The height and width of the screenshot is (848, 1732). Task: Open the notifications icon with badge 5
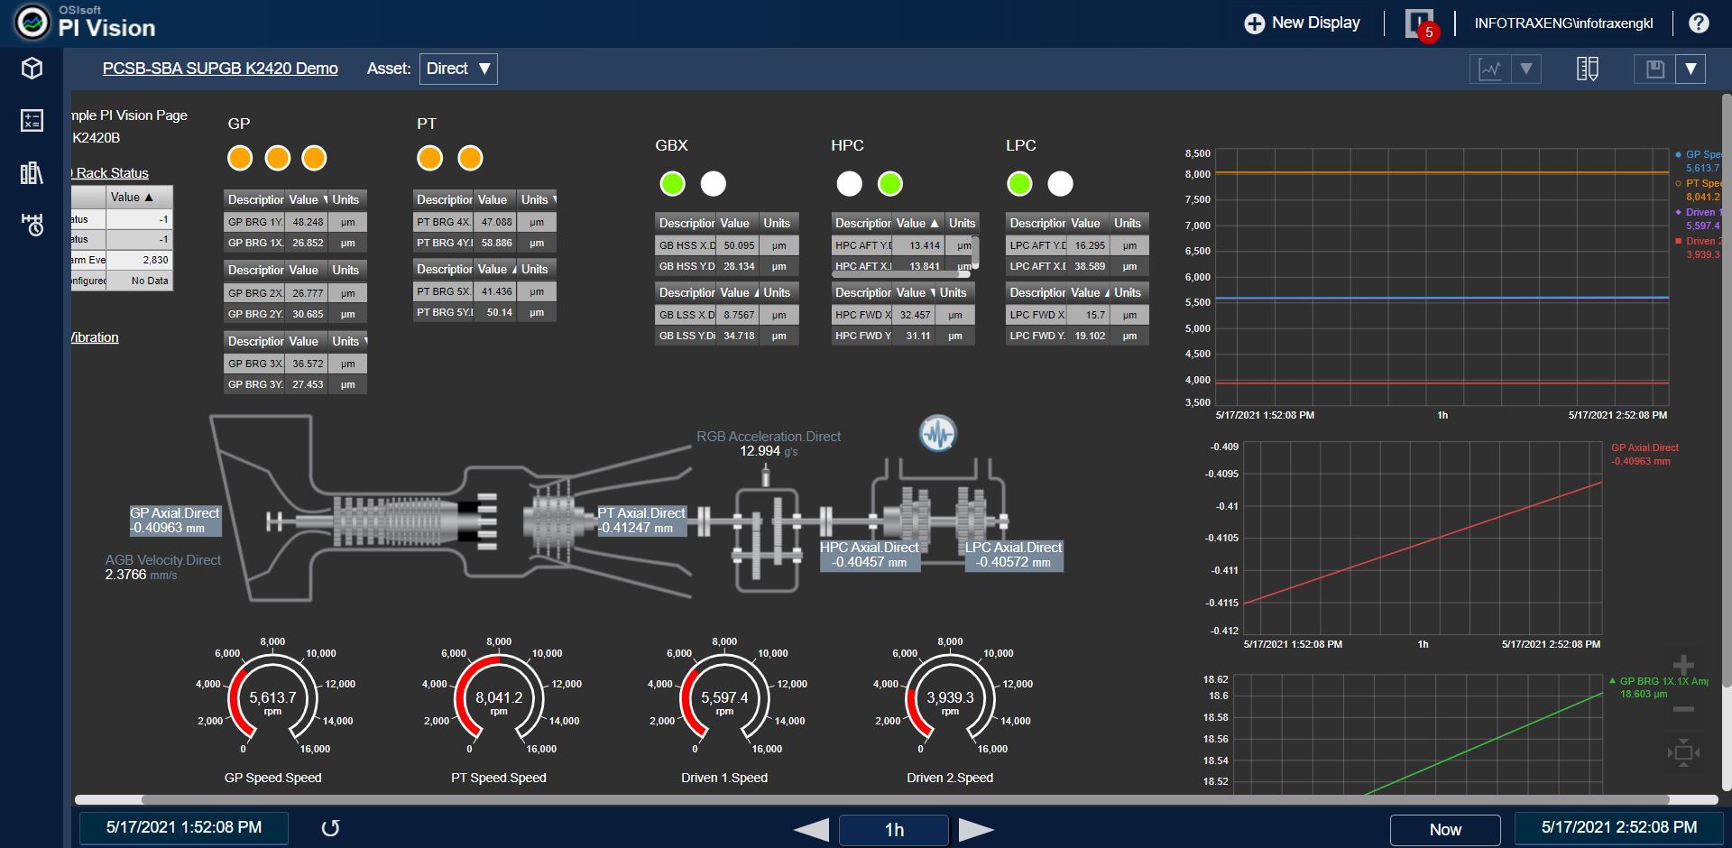point(1421,24)
